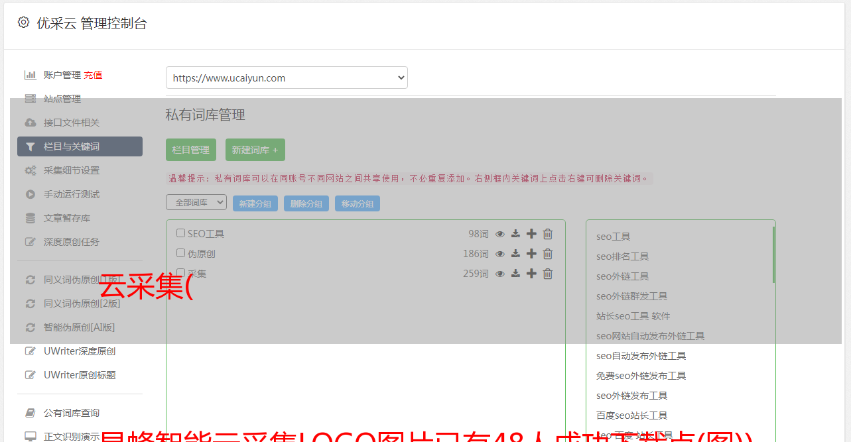851x442 pixels.
Task: Select keyword 站长seo工具 软件
Action: (x=633, y=316)
